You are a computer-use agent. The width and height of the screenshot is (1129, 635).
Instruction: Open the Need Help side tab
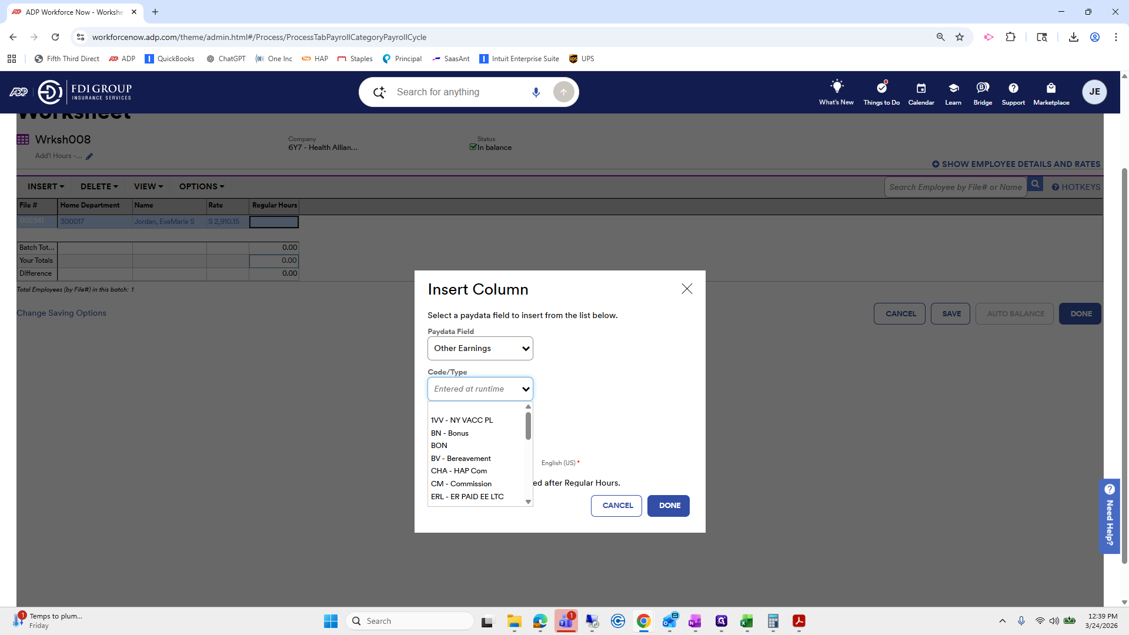[x=1109, y=516]
